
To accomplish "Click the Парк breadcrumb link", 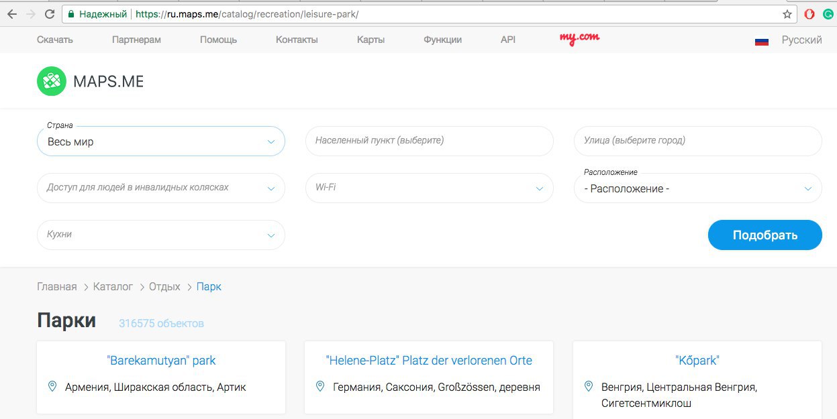I will 209,287.
